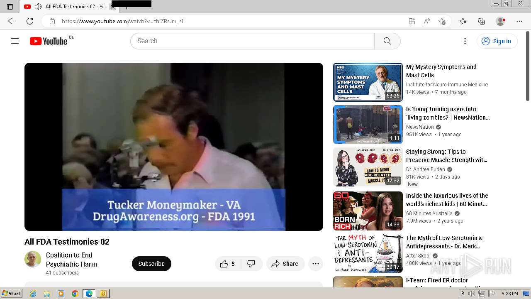This screenshot has width=531, height=299.
Task: Like the video with thumbs up
Action: pos(228,264)
